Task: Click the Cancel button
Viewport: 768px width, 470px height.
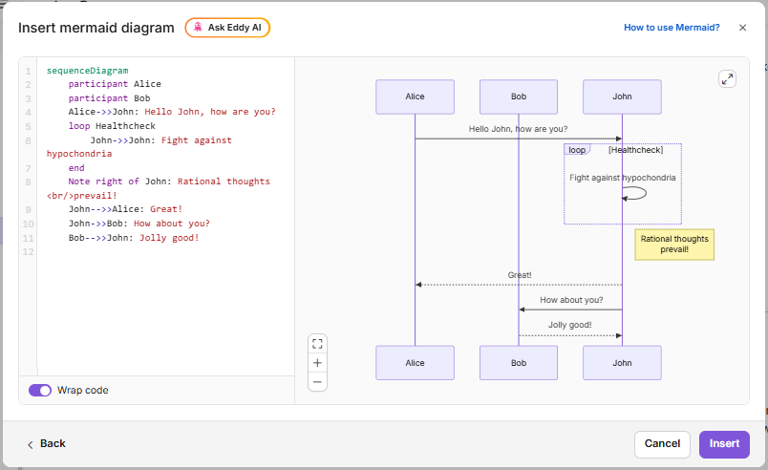Action: tap(662, 444)
